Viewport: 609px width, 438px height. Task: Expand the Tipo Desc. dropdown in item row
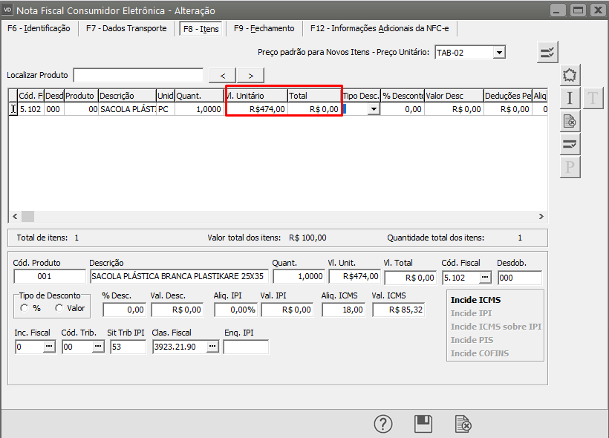tap(373, 109)
